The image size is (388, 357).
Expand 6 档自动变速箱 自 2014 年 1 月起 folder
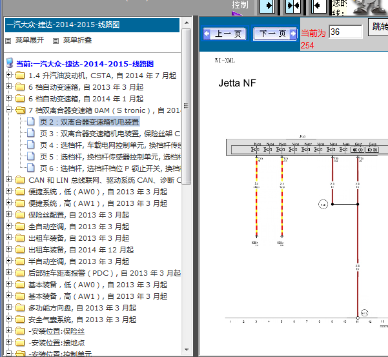pos(8,97)
